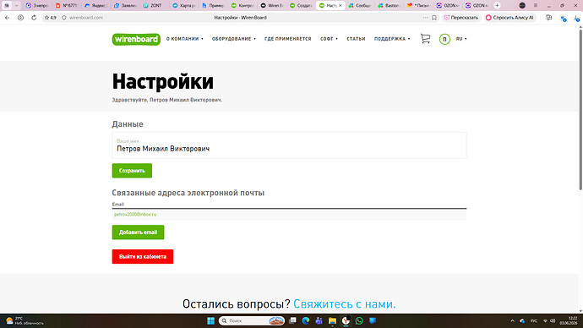Switch to the Яндекс tab
583x328 pixels.
point(96,6)
